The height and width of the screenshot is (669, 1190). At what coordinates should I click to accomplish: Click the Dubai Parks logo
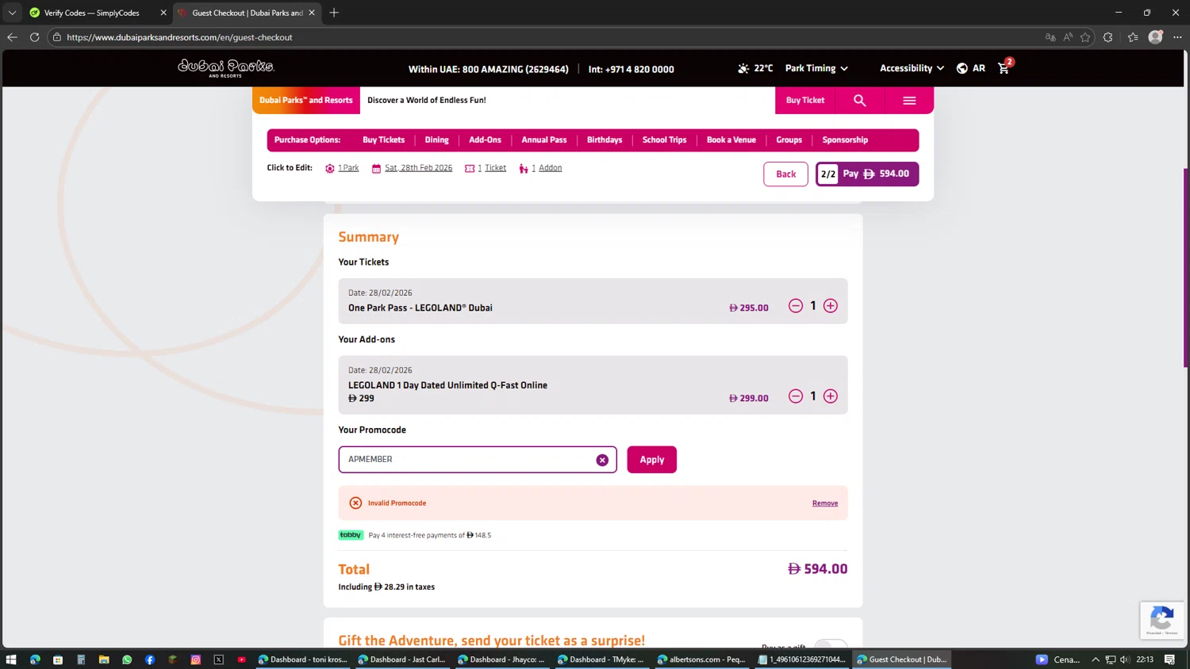(x=226, y=68)
